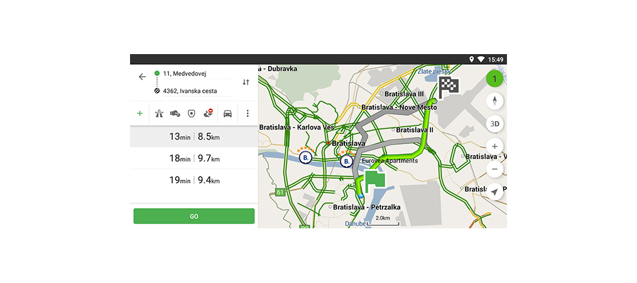Choose the 19 min 9.4 km route

pyautogui.click(x=194, y=180)
